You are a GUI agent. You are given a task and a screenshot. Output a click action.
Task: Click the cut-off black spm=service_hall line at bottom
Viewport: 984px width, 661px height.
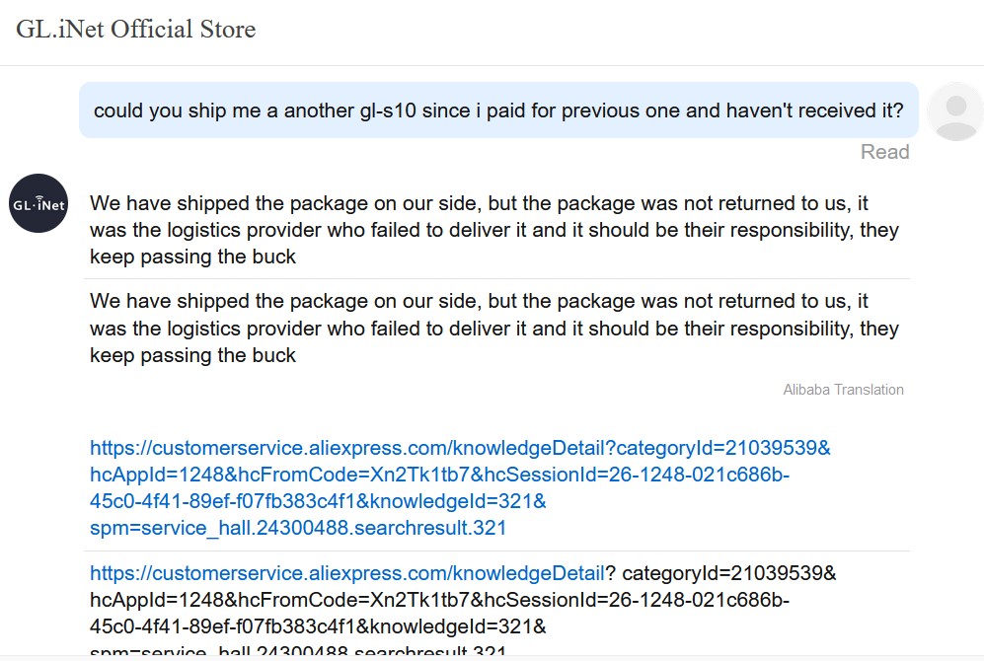click(x=298, y=651)
